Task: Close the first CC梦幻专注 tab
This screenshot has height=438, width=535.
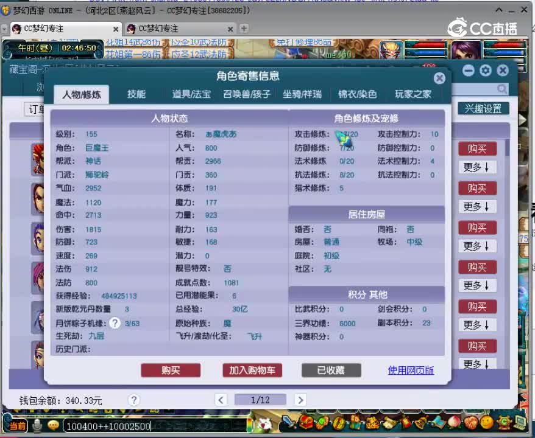Action: [116, 29]
